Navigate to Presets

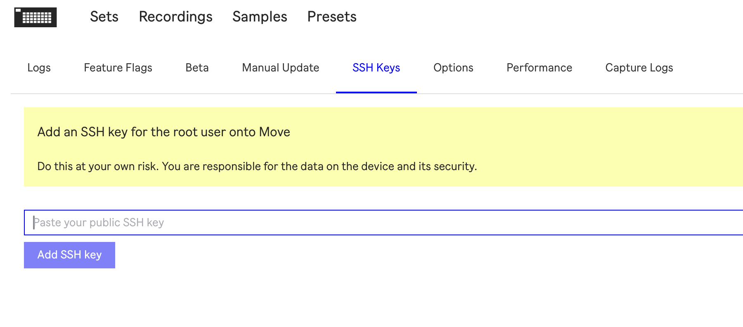332,17
